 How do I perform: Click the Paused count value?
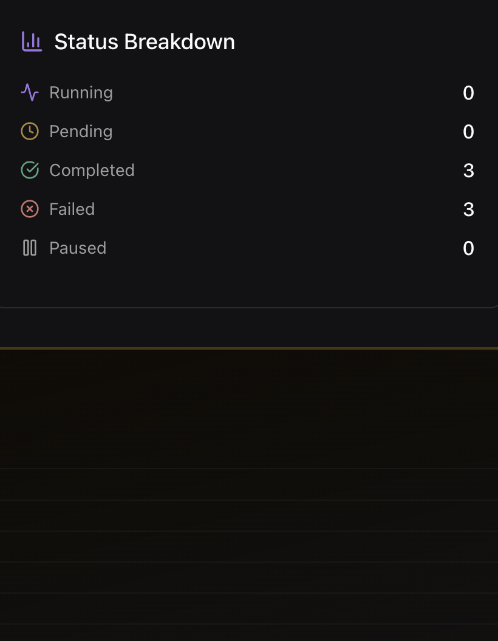pyautogui.click(x=468, y=248)
